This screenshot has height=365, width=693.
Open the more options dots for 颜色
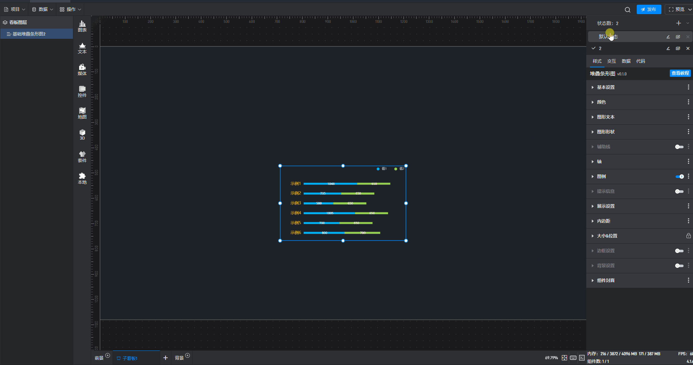pyautogui.click(x=688, y=102)
